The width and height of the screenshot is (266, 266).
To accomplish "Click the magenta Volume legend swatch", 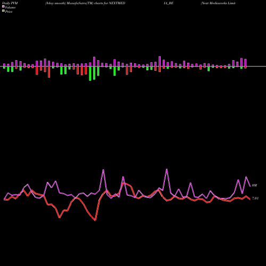I will [x=3, y=7].
